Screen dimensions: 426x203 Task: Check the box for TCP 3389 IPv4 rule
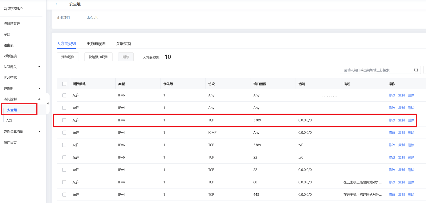click(64, 120)
